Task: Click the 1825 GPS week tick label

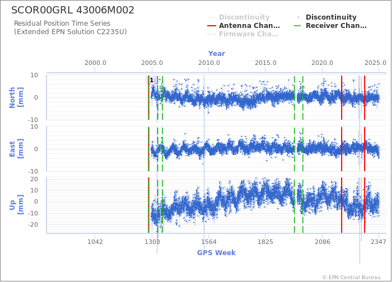Action: [265, 242]
